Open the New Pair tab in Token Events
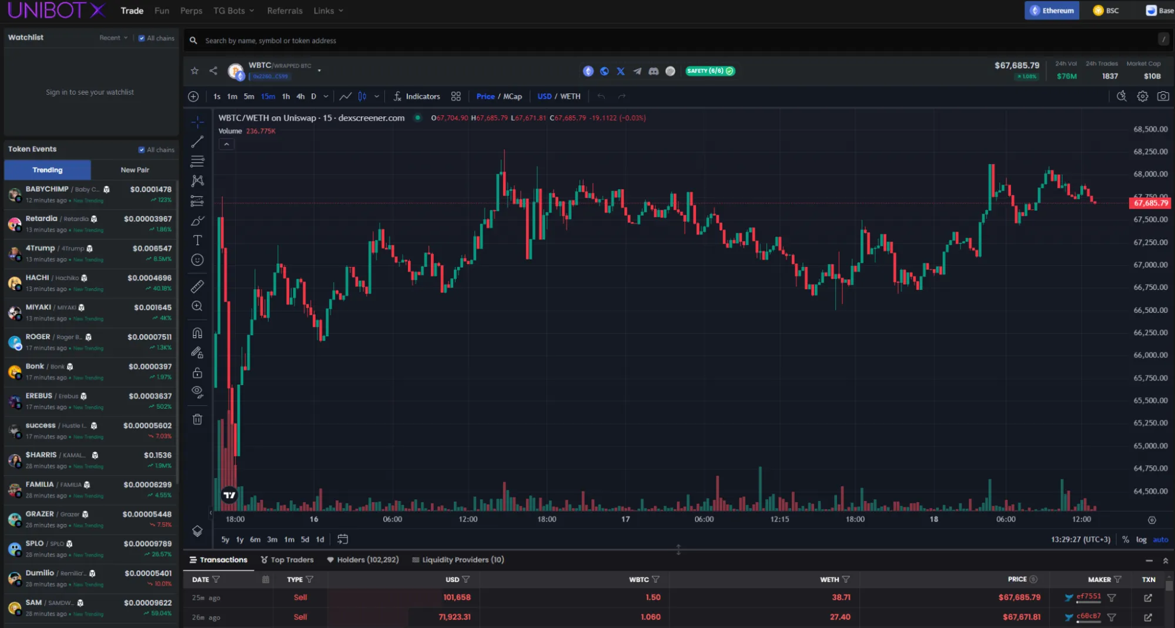This screenshot has width=1175, height=628. coord(135,169)
